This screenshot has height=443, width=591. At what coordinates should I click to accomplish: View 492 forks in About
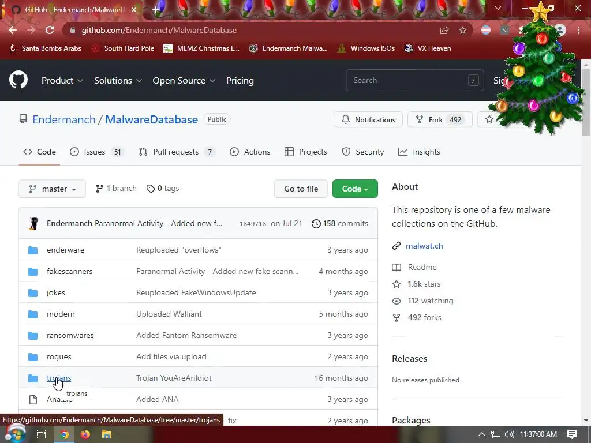coord(424,317)
